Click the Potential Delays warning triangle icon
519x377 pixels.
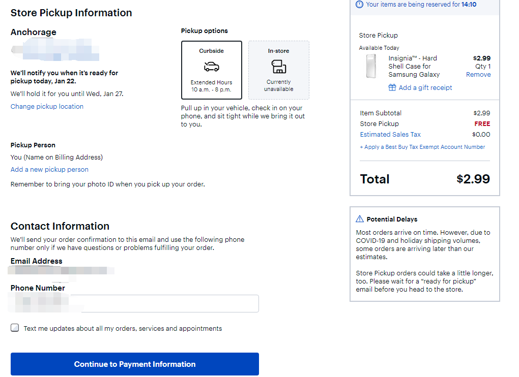point(360,219)
